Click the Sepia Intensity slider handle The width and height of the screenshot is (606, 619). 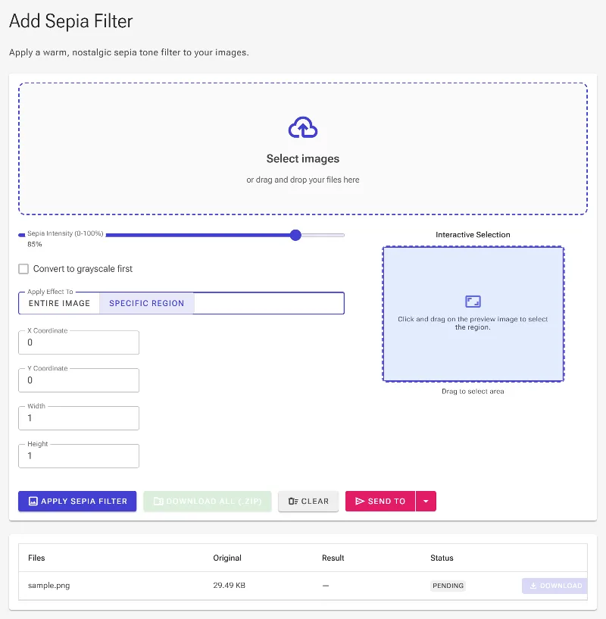[x=295, y=236]
